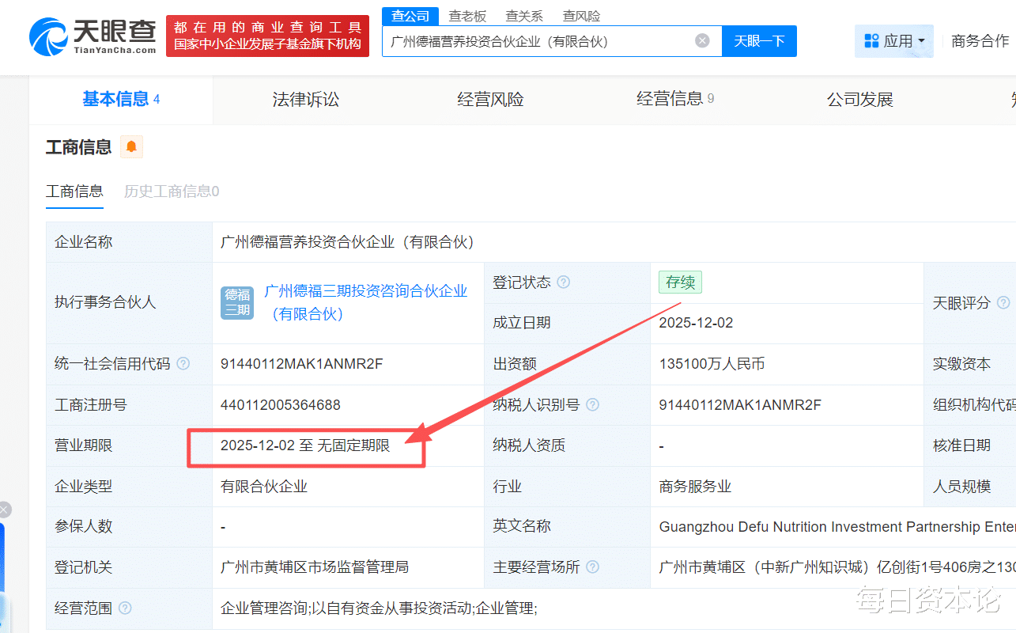Click the 2025-12-02 至 无固定期限 value
Image resolution: width=1016 pixels, height=633 pixels.
pyautogui.click(x=305, y=445)
